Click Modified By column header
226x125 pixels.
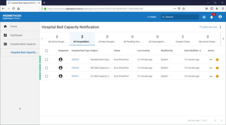(167, 51)
